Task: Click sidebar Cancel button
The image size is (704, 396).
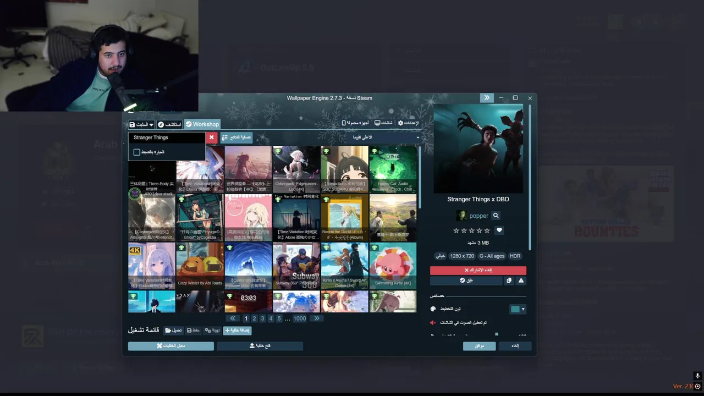Action: 515,346
